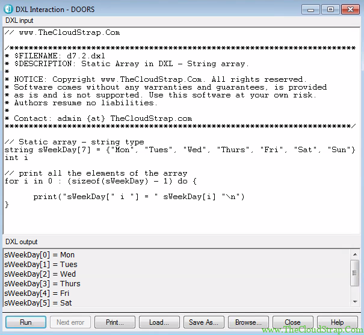Screen dimensions: 364x335
Task: Minimize the DXL Interaction window
Action: (x=310, y=10)
